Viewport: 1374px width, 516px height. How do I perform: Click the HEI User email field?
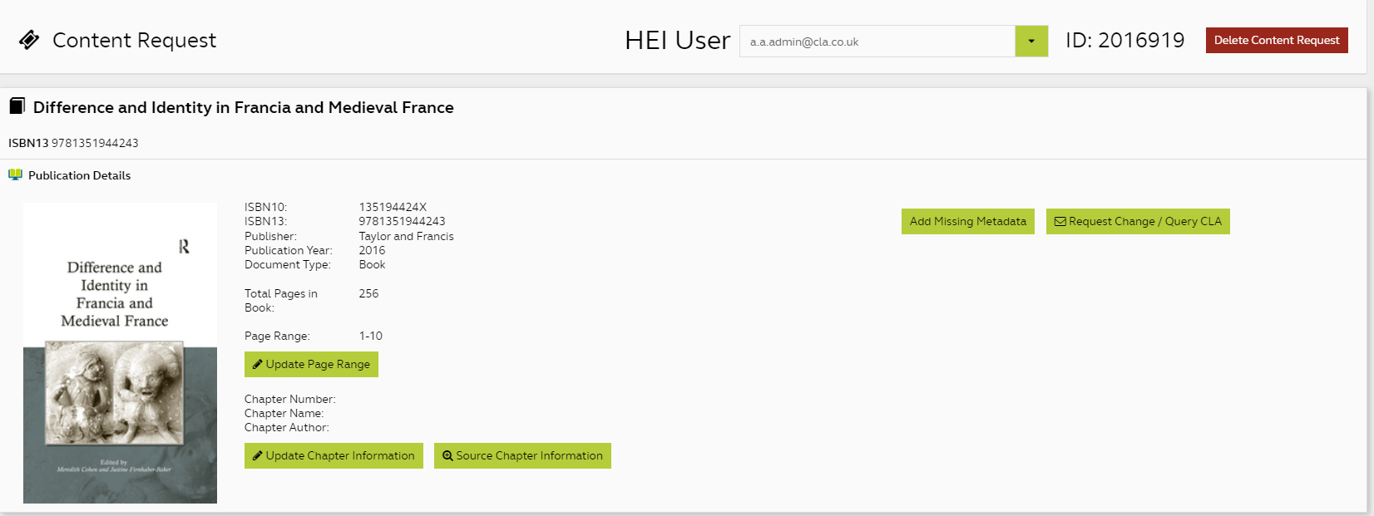tap(877, 42)
